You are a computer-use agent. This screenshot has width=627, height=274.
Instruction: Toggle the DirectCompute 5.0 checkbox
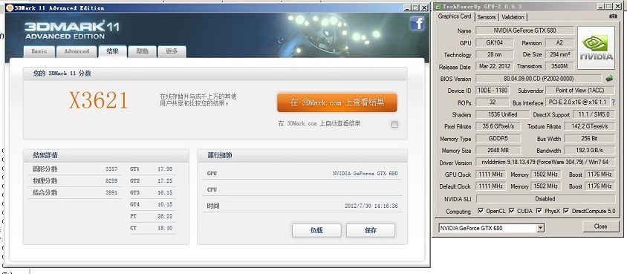click(x=566, y=210)
